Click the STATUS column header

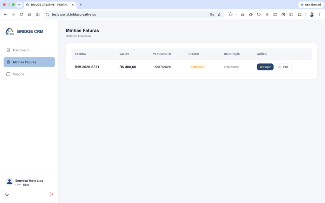(x=194, y=54)
